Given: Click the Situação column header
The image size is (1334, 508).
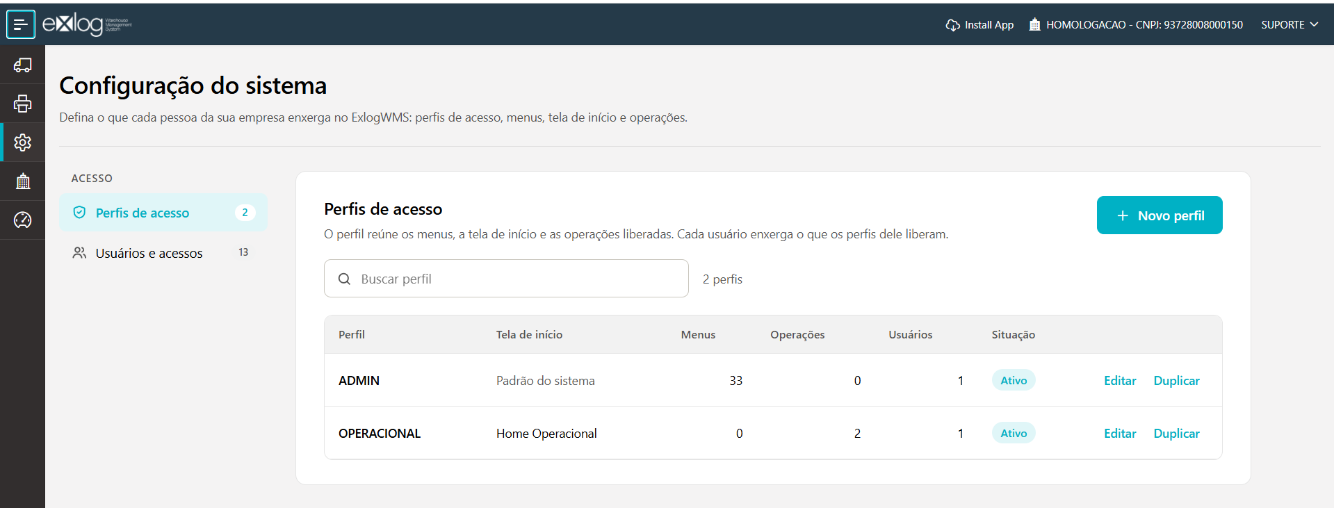Looking at the screenshot, I should (x=1014, y=334).
